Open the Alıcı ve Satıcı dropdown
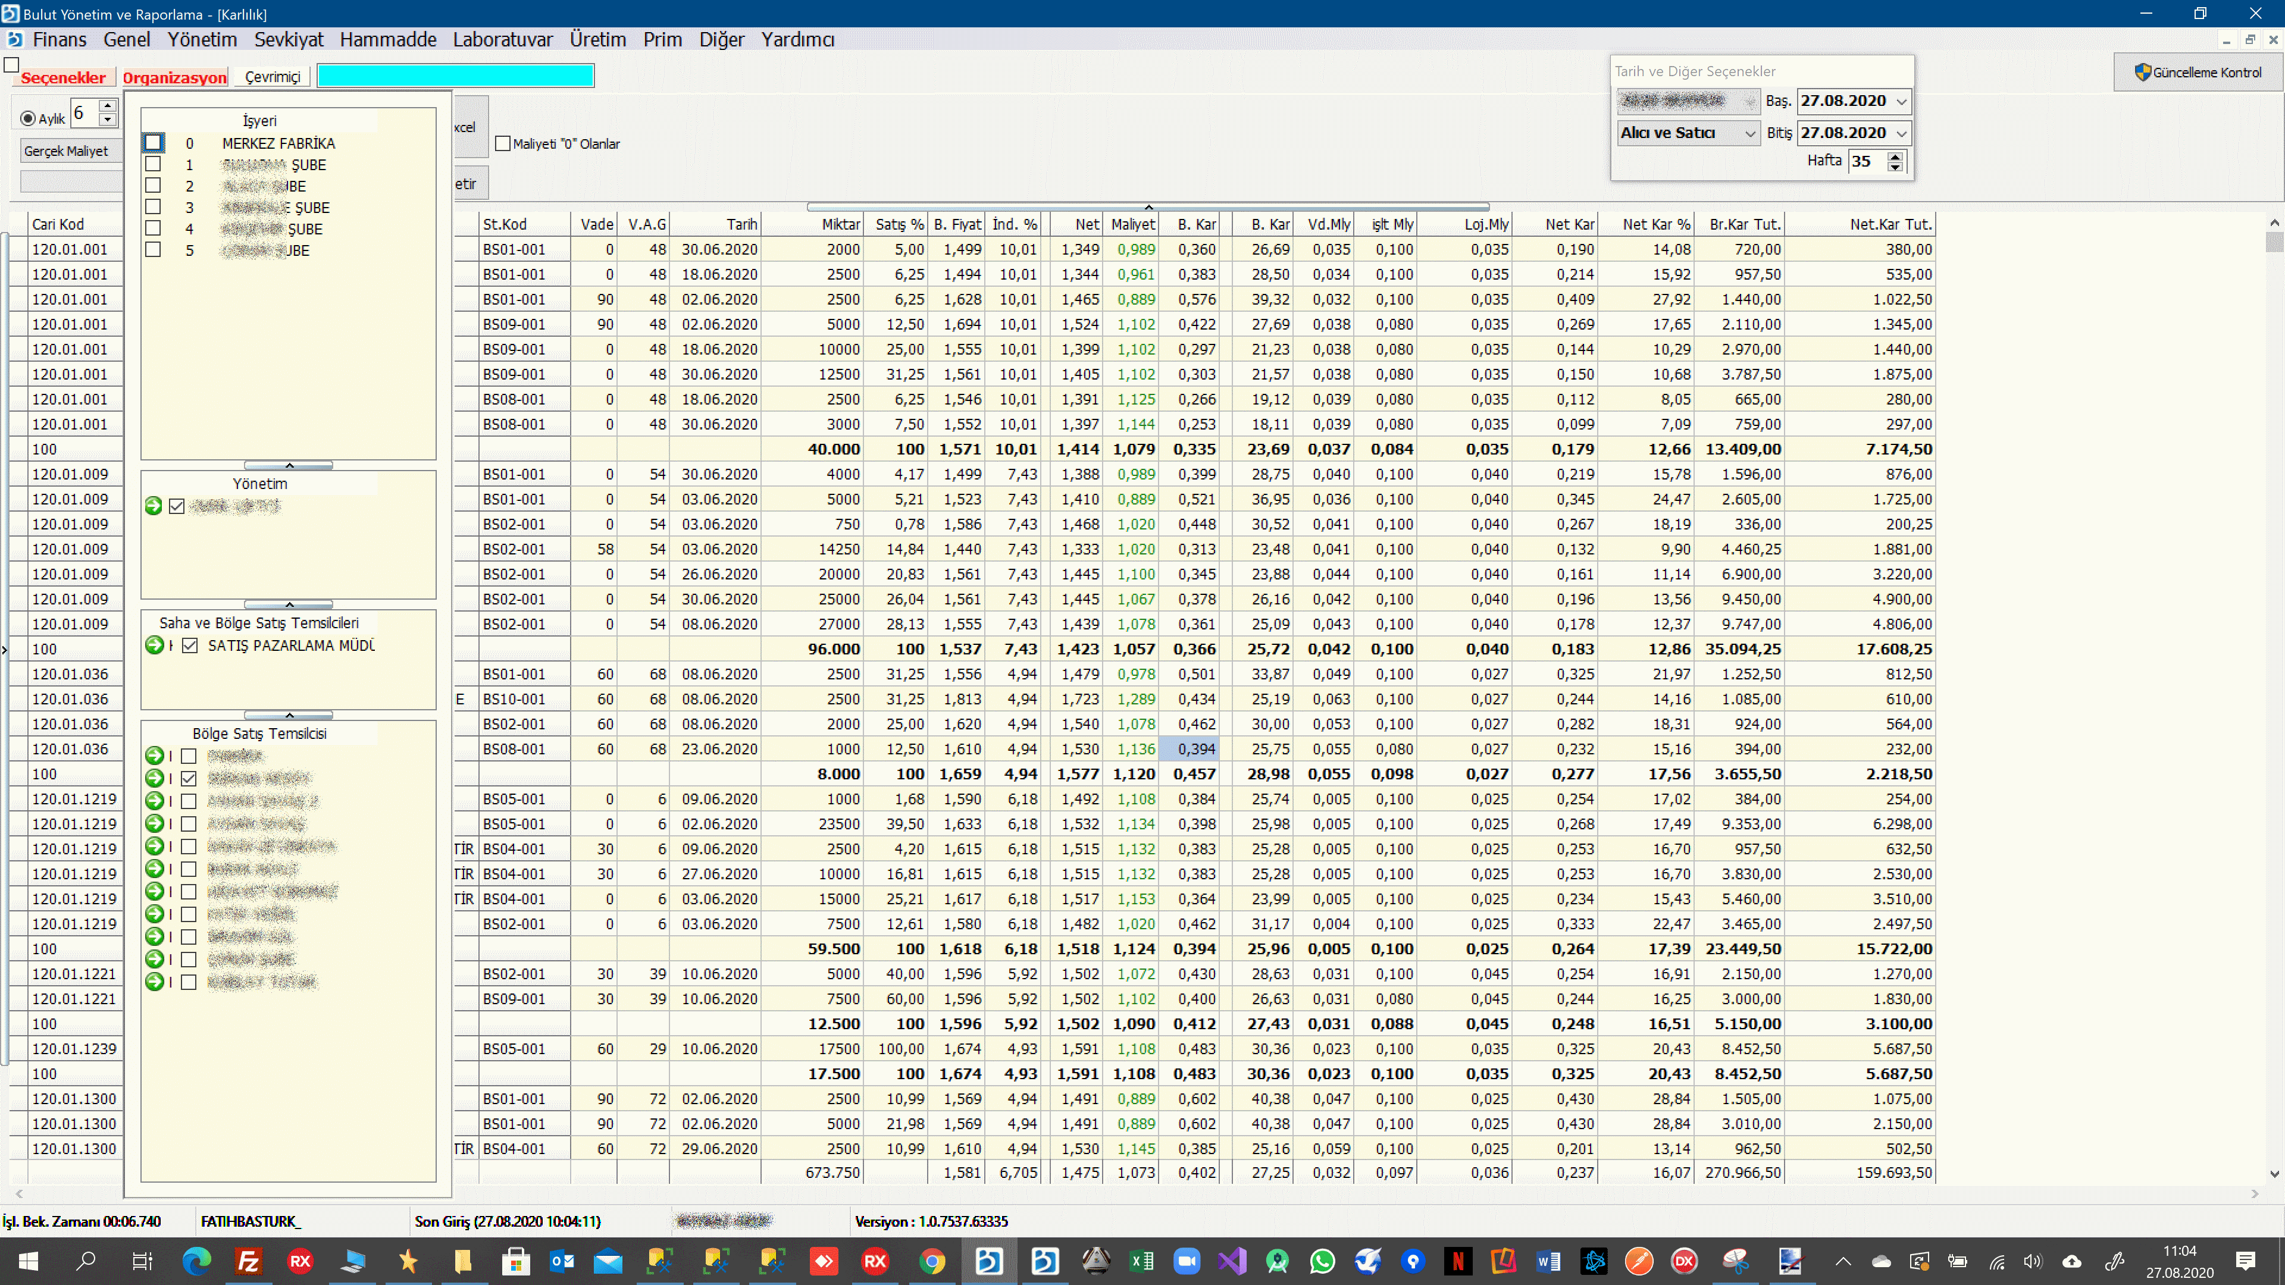2285x1285 pixels. pyautogui.click(x=1749, y=133)
